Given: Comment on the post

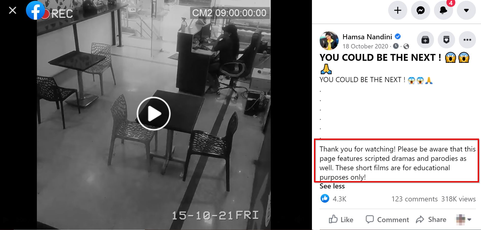Looking at the screenshot, I should 387,219.
